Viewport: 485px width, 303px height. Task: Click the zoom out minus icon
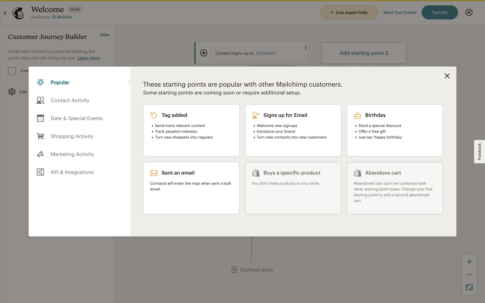coord(469,274)
